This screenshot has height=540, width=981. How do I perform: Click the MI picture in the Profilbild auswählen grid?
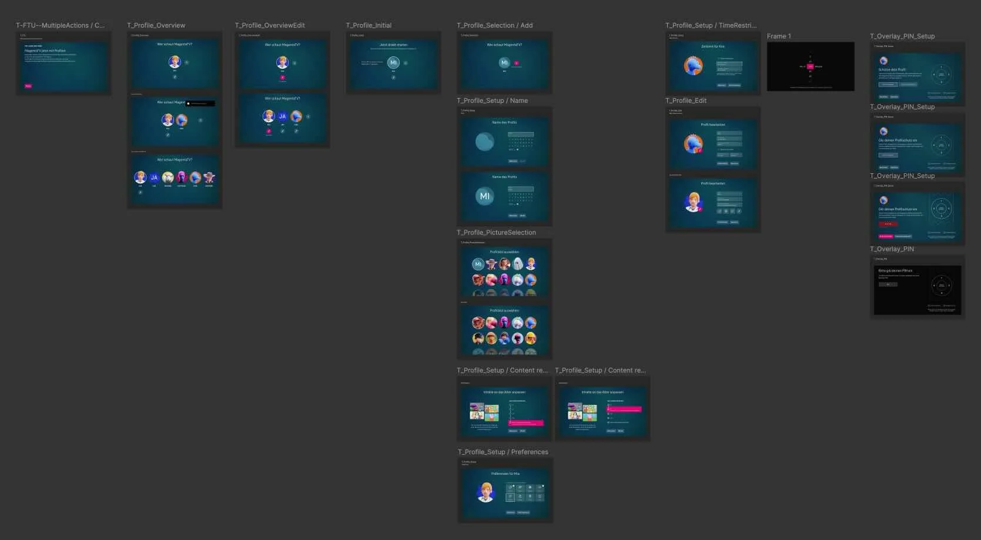click(478, 264)
